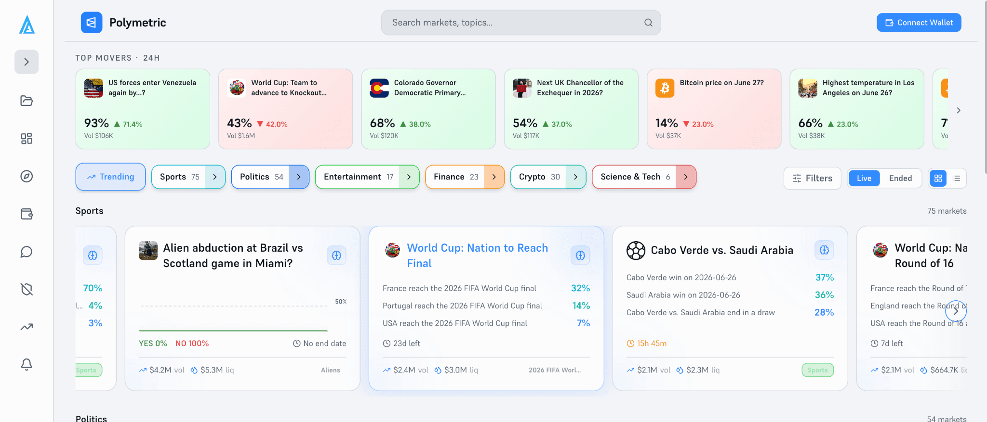Open the World Cup Team to advance mover card
Image resolution: width=987 pixels, height=422 pixels.
click(x=285, y=109)
